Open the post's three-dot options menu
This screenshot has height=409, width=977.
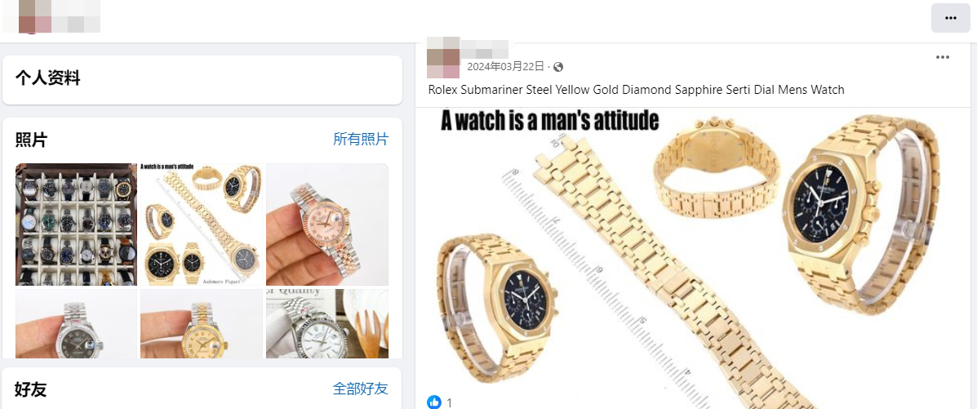943,57
